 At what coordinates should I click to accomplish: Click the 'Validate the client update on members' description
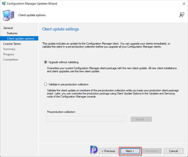(x=113, y=93)
